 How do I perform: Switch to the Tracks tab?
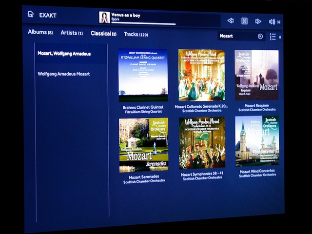click(x=136, y=35)
